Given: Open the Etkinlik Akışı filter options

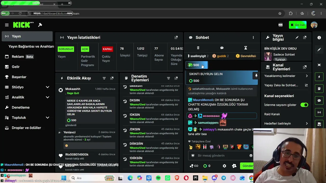Looking at the screenshot, I should pos(104,78).
